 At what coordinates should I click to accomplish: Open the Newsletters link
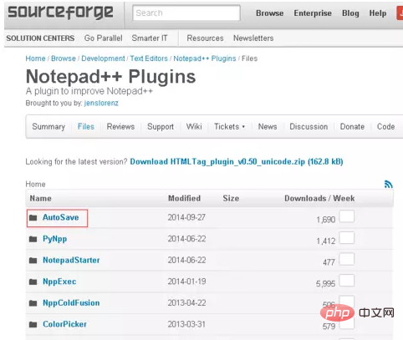pyautogui.click(x=253, y=38)
